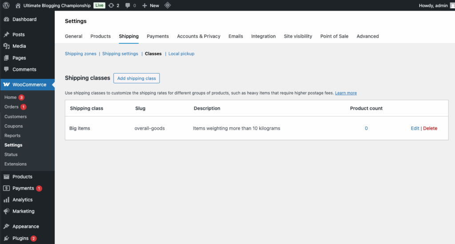This screenshot has height=244, width=455.
Task: Open Howdy, admin account menu
Action: (x=433, y=5)
